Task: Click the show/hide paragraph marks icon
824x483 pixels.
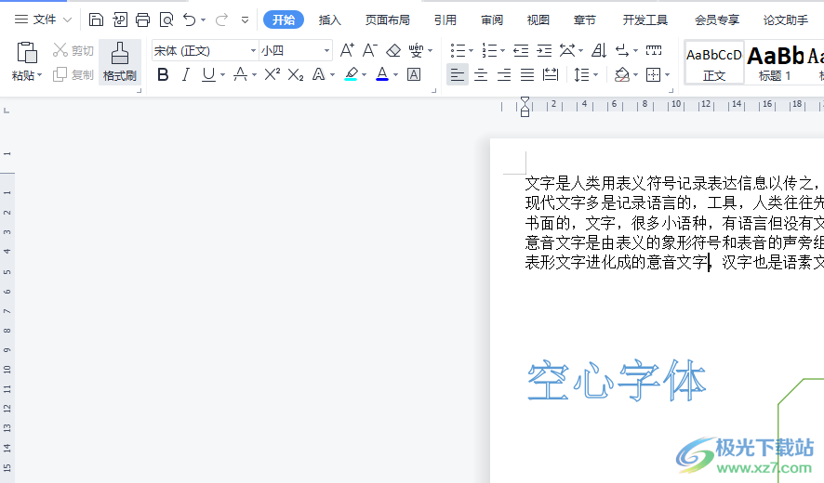Action: [623, 50]
